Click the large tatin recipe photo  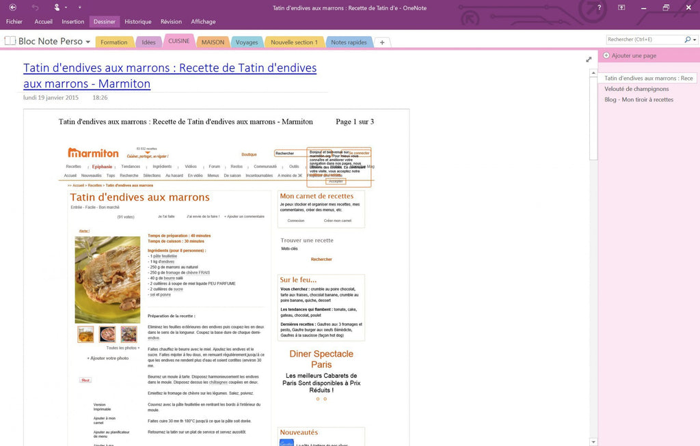pyautogui.click(x=107, y=279)
